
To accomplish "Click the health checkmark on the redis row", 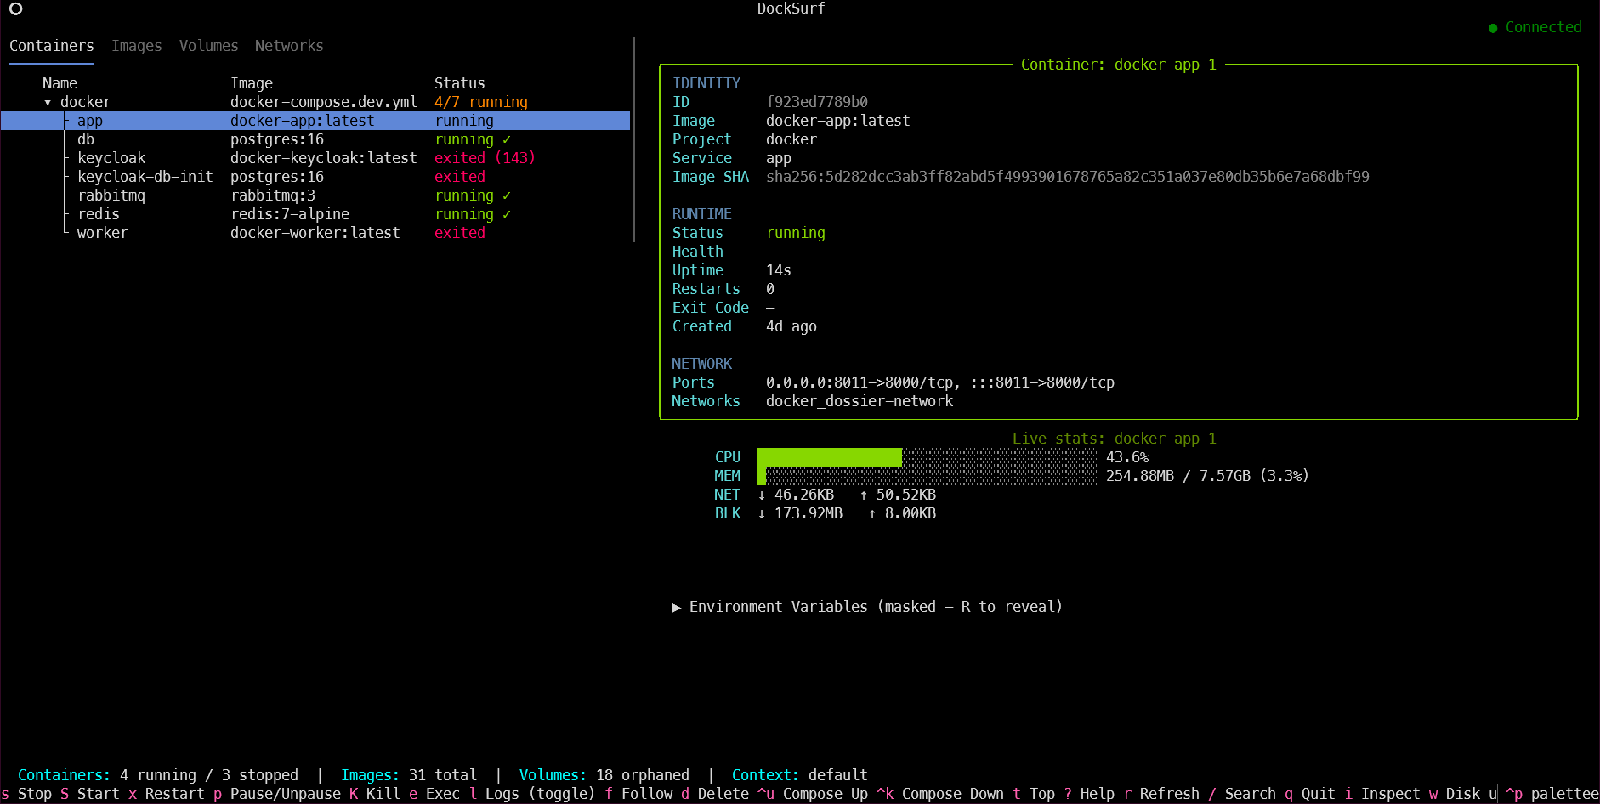I will 507,214.
